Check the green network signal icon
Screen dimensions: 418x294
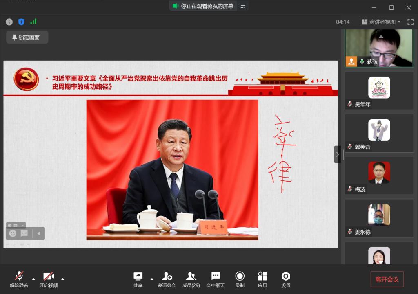(x=33, y=22)
